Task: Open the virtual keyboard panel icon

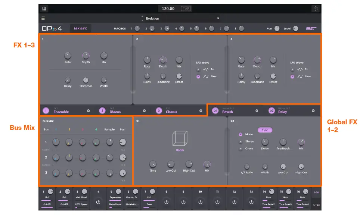Action: point(45,8)
